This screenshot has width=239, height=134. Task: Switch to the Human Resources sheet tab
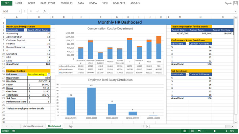[33, 126]
